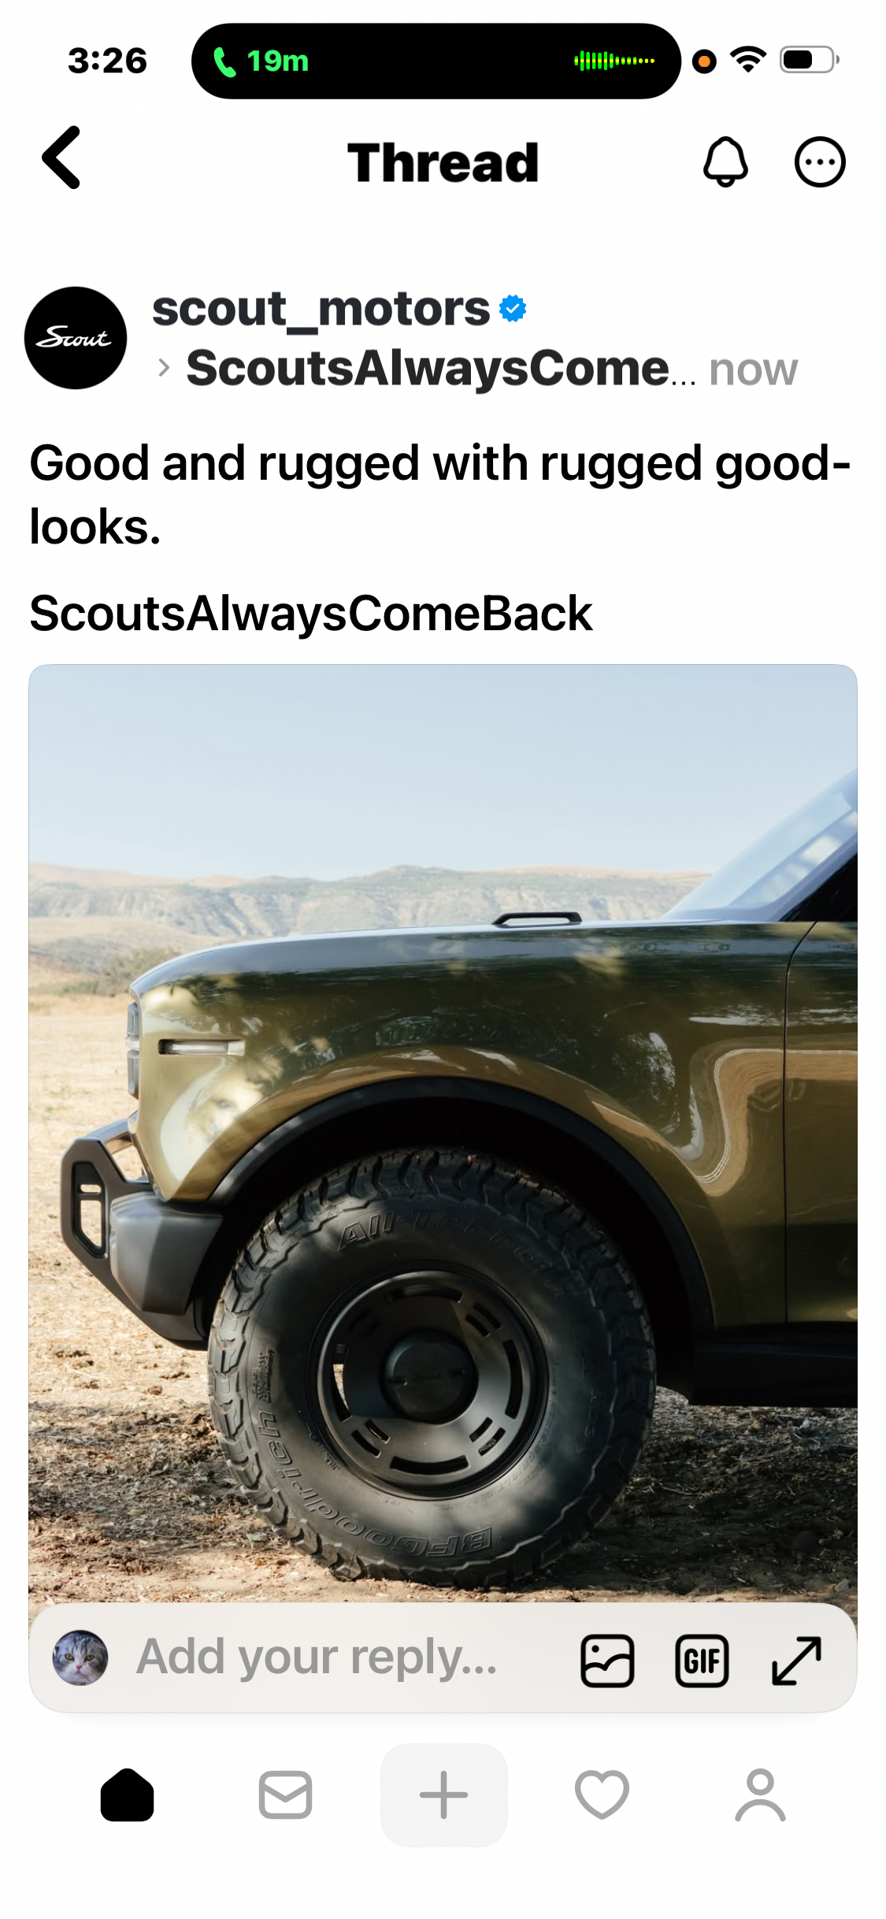Image resolution: width=886 pixels, height=1919 pixels.
Task: Open the messages envelope tab
Action: 285,1795
